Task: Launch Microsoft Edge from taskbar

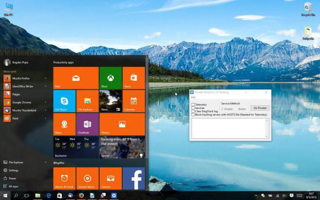Action: (x=48, y=195)
